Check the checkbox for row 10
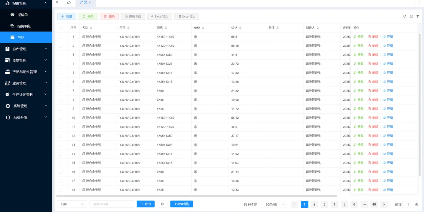Viewport: 424px width, 212px height. (61, 118)
